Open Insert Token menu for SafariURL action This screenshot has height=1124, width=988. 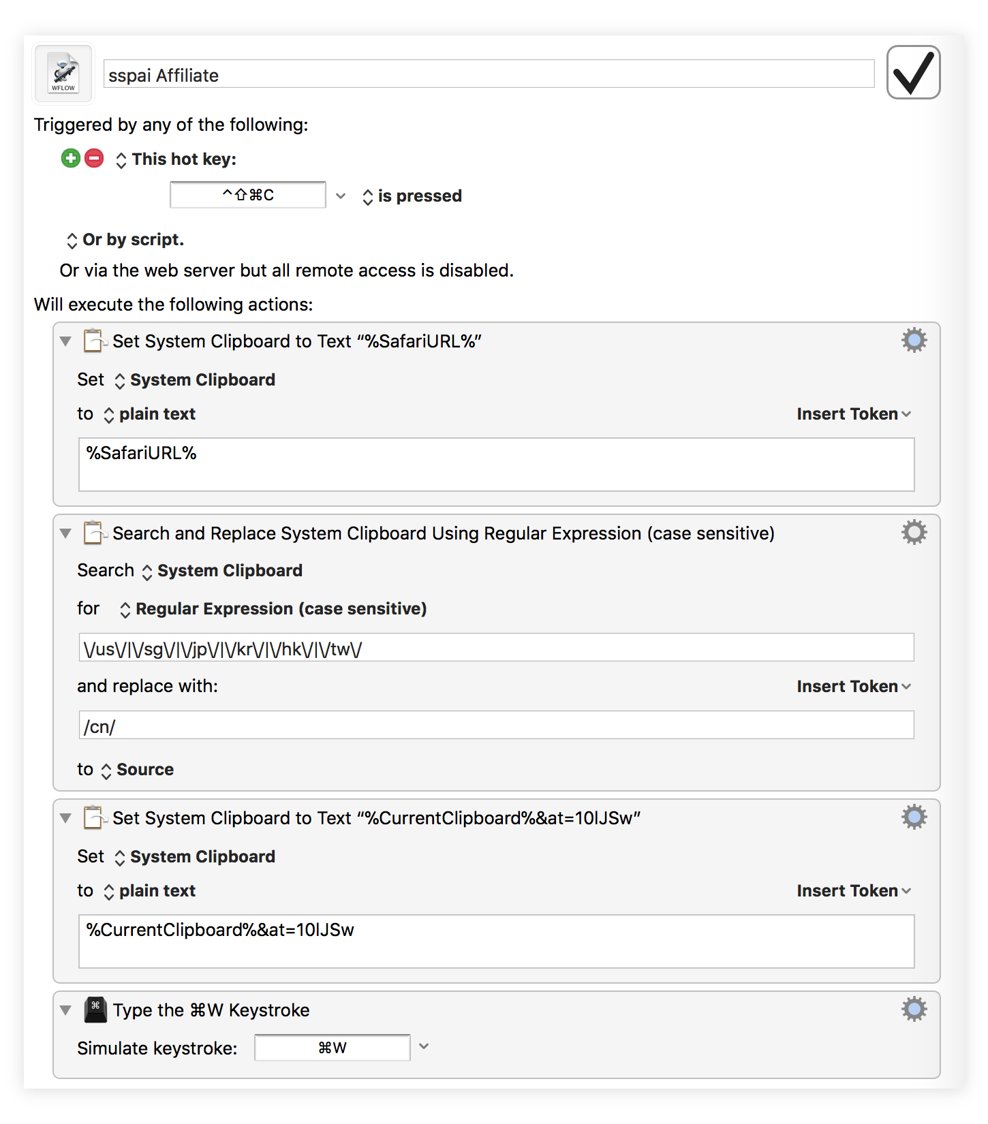853,414
